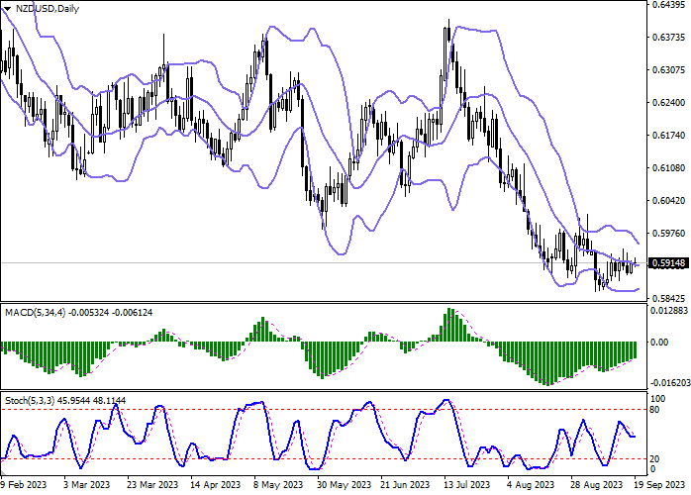Viewport: 691px width, 495px height.
Task: Select MACD zero level label 0.00
Action: 659,343
